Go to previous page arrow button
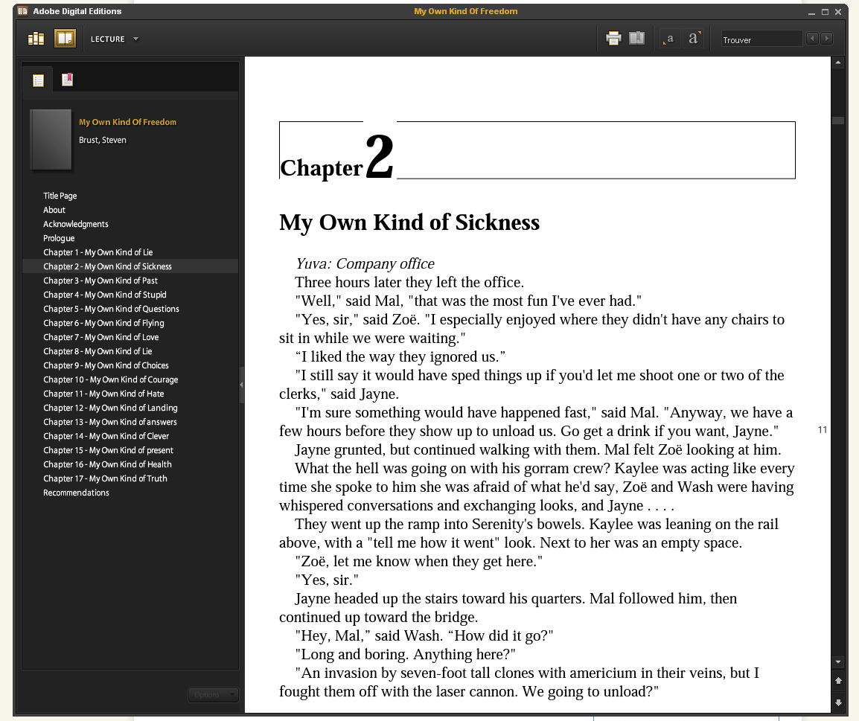Screen dimensions: 859x721 [838, 681]
